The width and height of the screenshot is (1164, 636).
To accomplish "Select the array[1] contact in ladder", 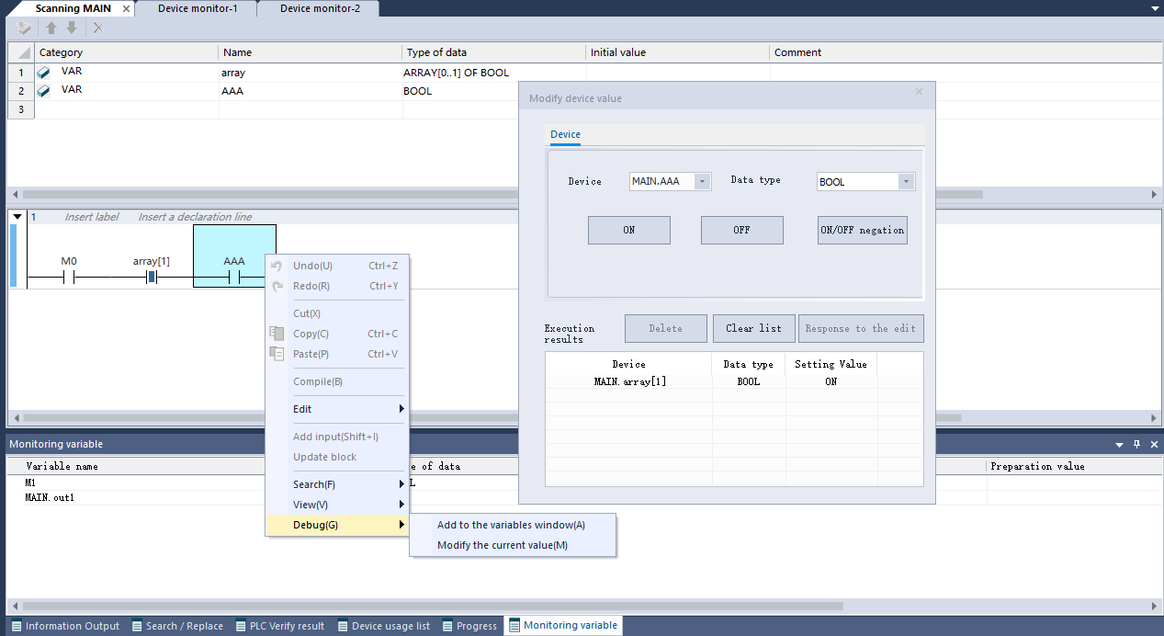I will pos(152,277).
